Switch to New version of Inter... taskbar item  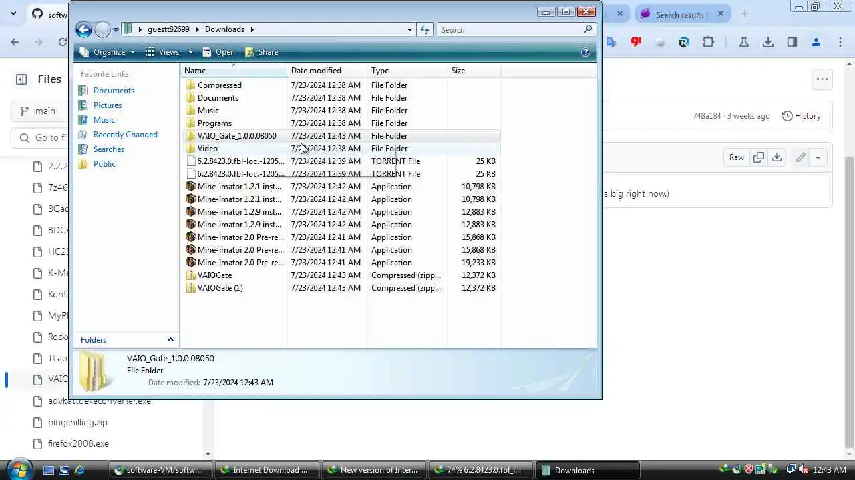tap(373, 470)
